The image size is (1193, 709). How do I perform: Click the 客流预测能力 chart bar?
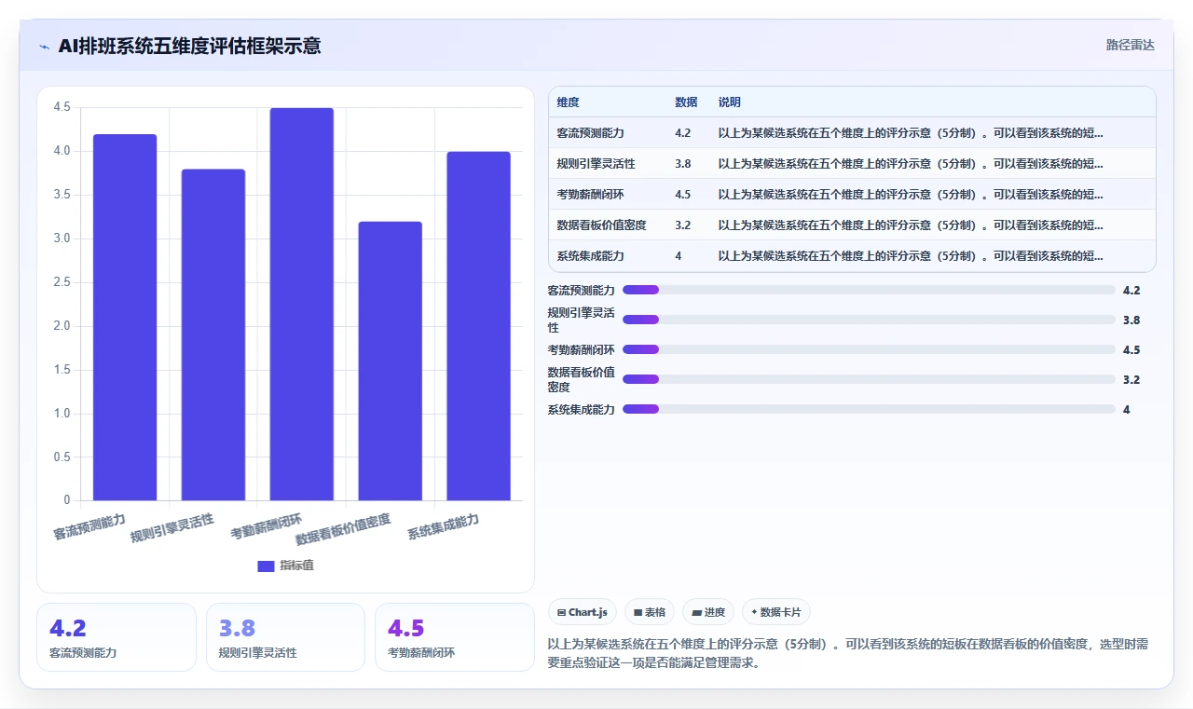(x=125, y=318)
